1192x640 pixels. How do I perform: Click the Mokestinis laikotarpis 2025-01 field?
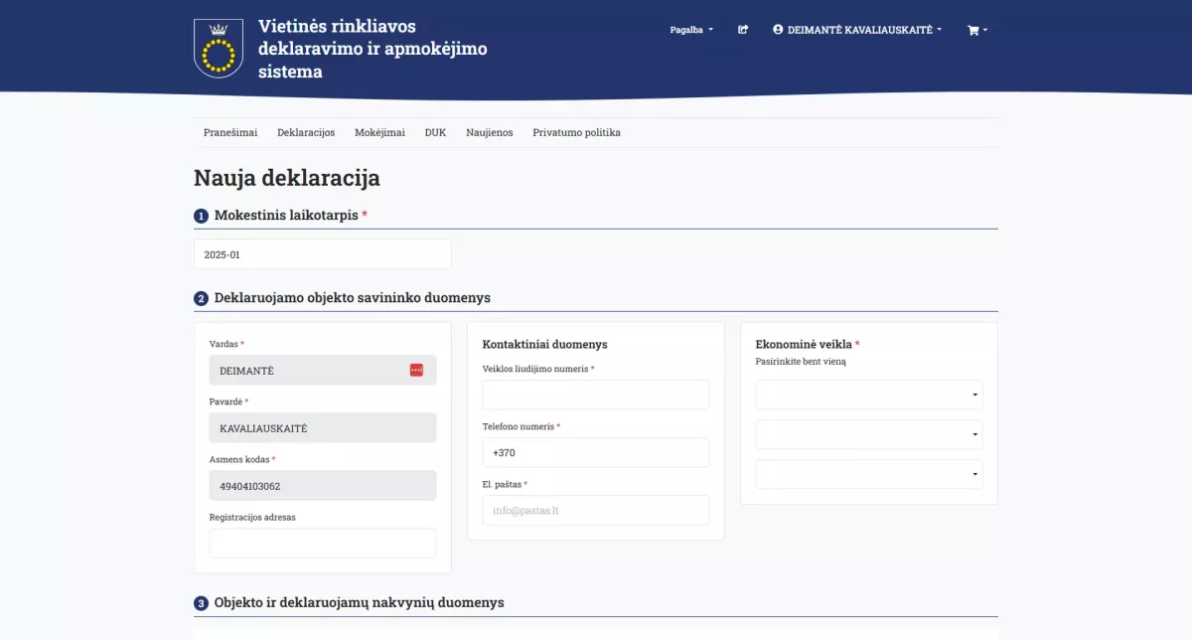[322, 253]
